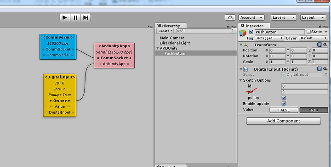Viewport: 331px width, 167px height.
Task: Set Value to TRUE
Action: click(314, 110)
